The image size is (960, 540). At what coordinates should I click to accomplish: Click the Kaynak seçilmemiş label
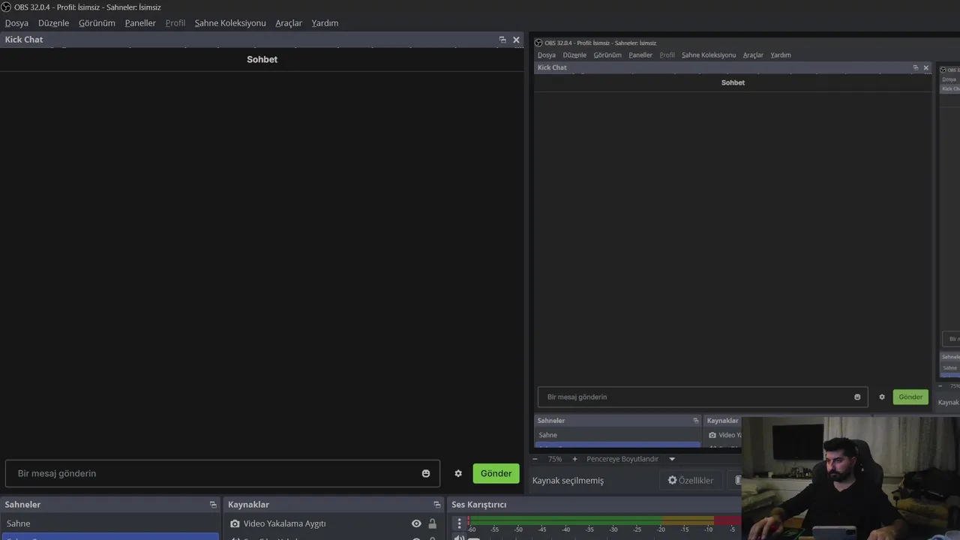(568, 480)
